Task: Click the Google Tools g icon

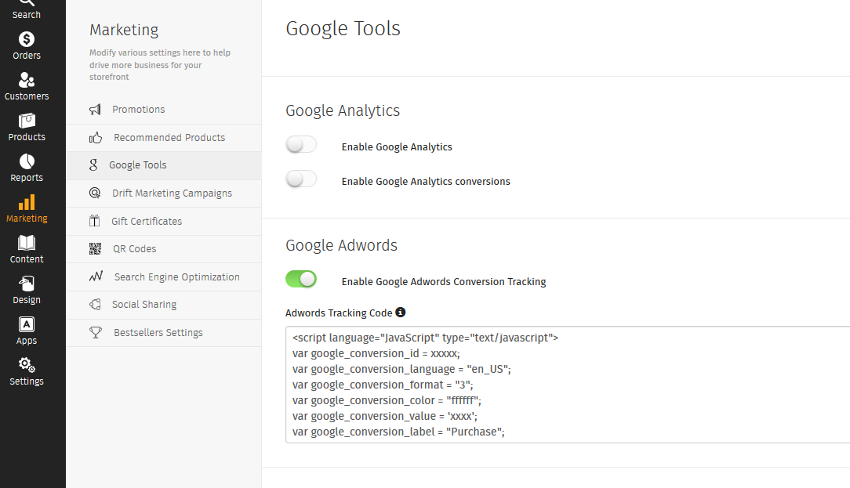Action: (x=93, y=165)
